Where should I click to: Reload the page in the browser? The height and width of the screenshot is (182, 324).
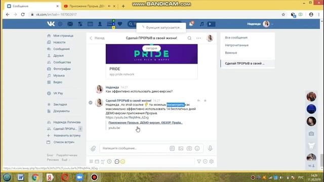(23, 15)
